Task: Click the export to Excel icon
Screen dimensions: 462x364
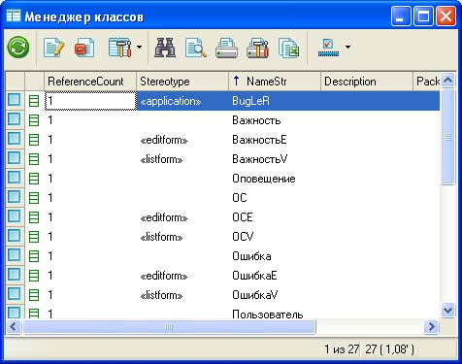Action: point(288,48)
